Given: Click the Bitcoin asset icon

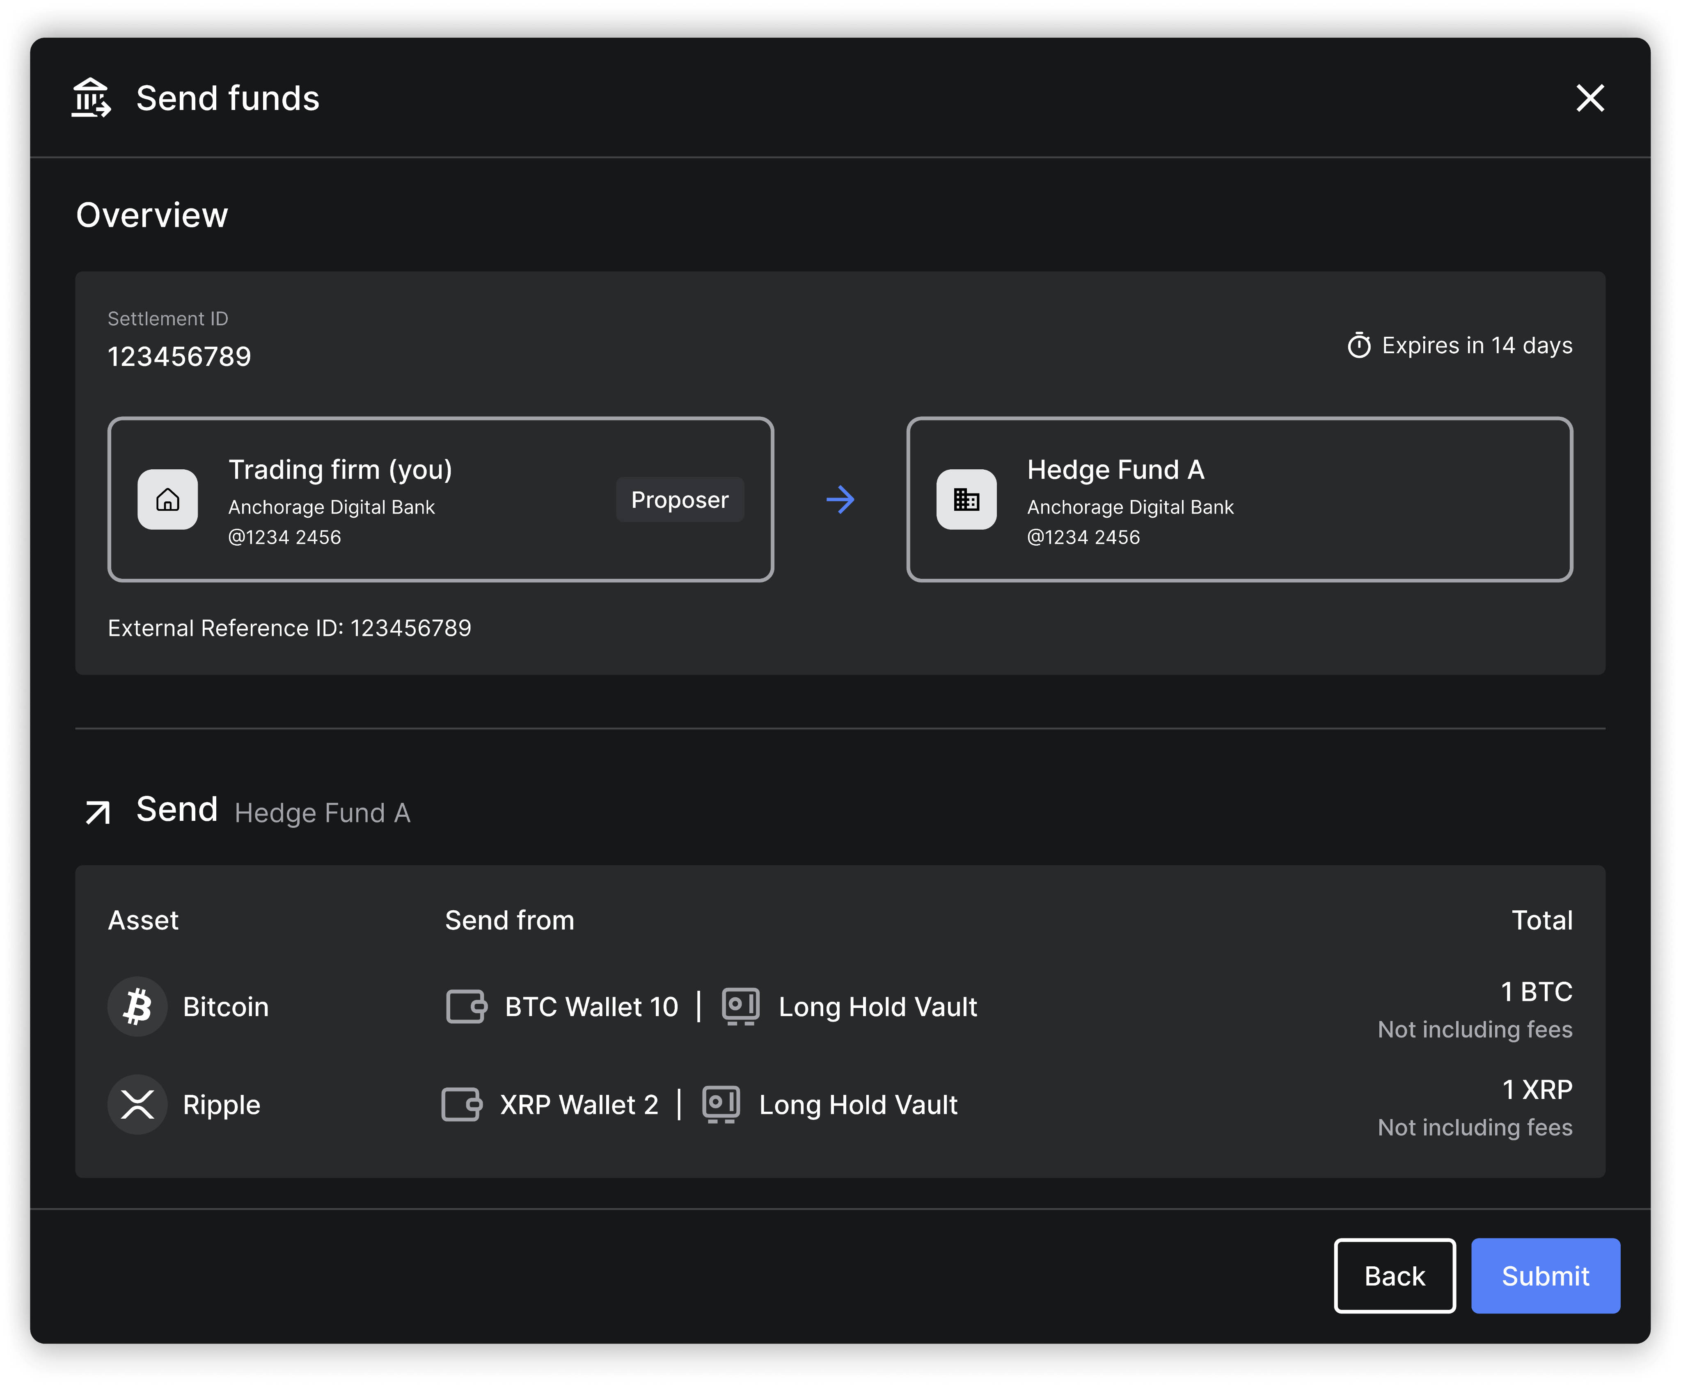Looking at the screenshot, I should pos(137,1007).
